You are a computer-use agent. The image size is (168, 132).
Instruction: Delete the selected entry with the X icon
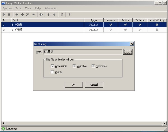[x=28, y=15]
